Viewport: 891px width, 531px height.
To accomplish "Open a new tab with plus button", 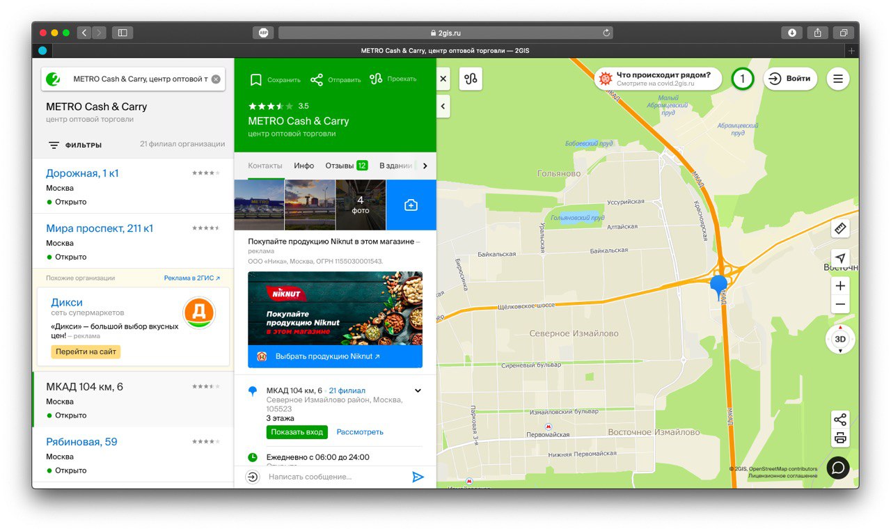I will (851, 51).
